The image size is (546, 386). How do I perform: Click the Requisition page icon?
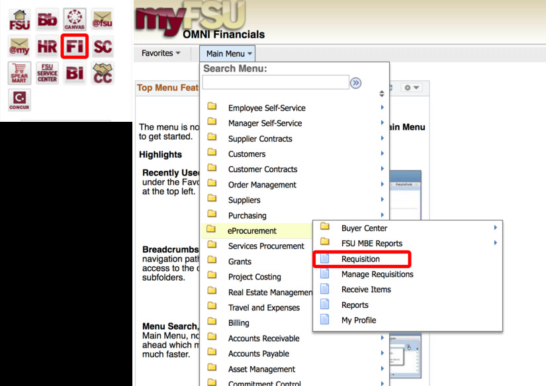(324, 258)
